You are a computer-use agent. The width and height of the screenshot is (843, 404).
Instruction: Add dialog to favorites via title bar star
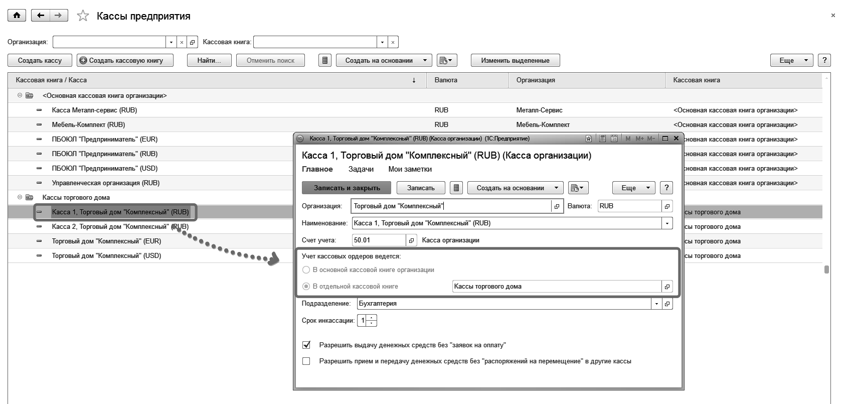[589, 139]
